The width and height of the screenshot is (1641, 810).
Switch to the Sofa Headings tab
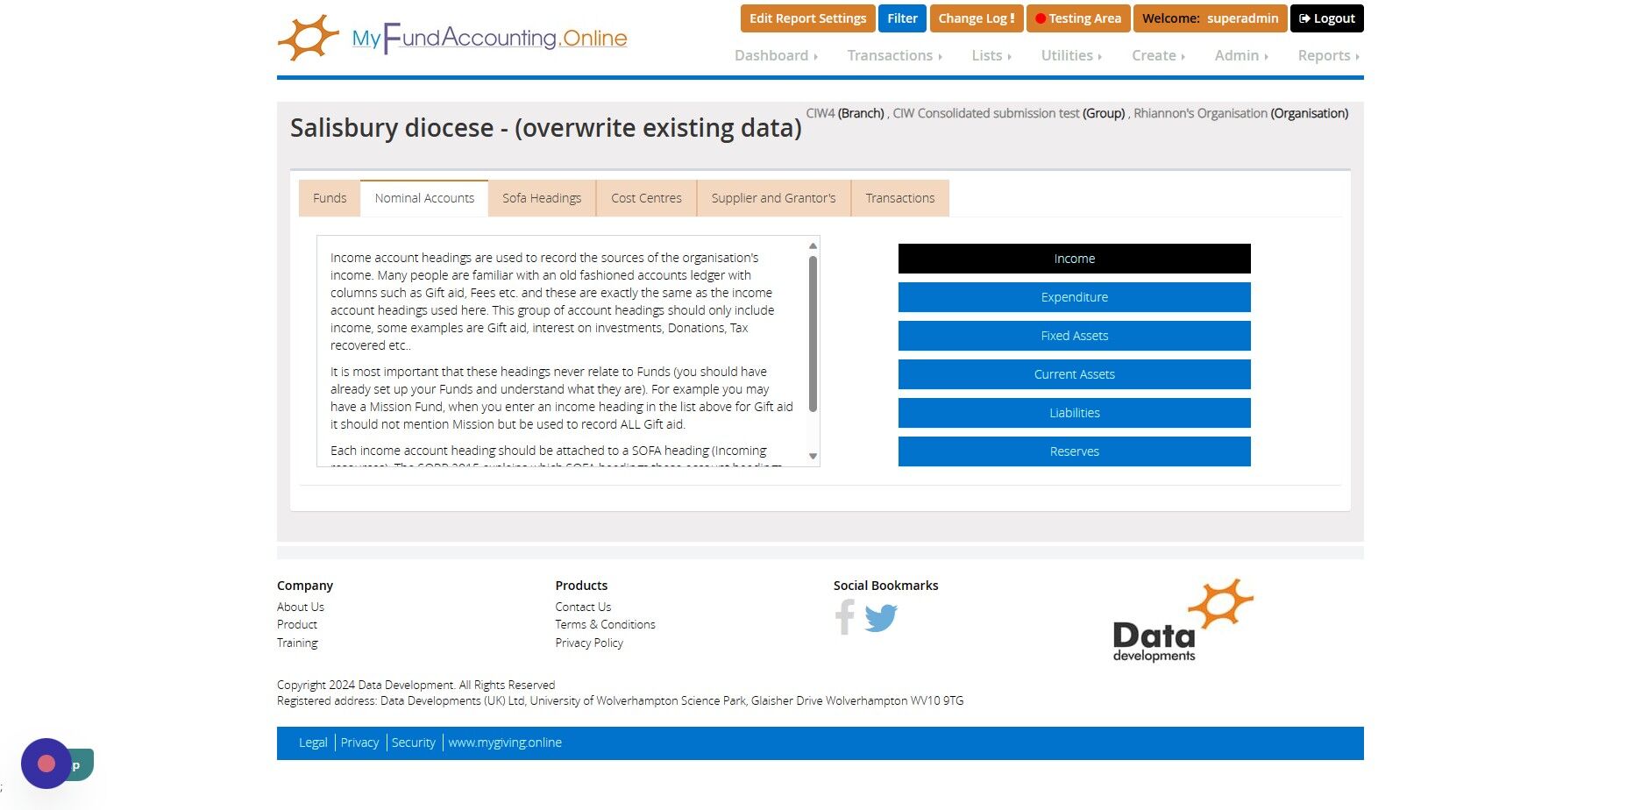(542, 198)
